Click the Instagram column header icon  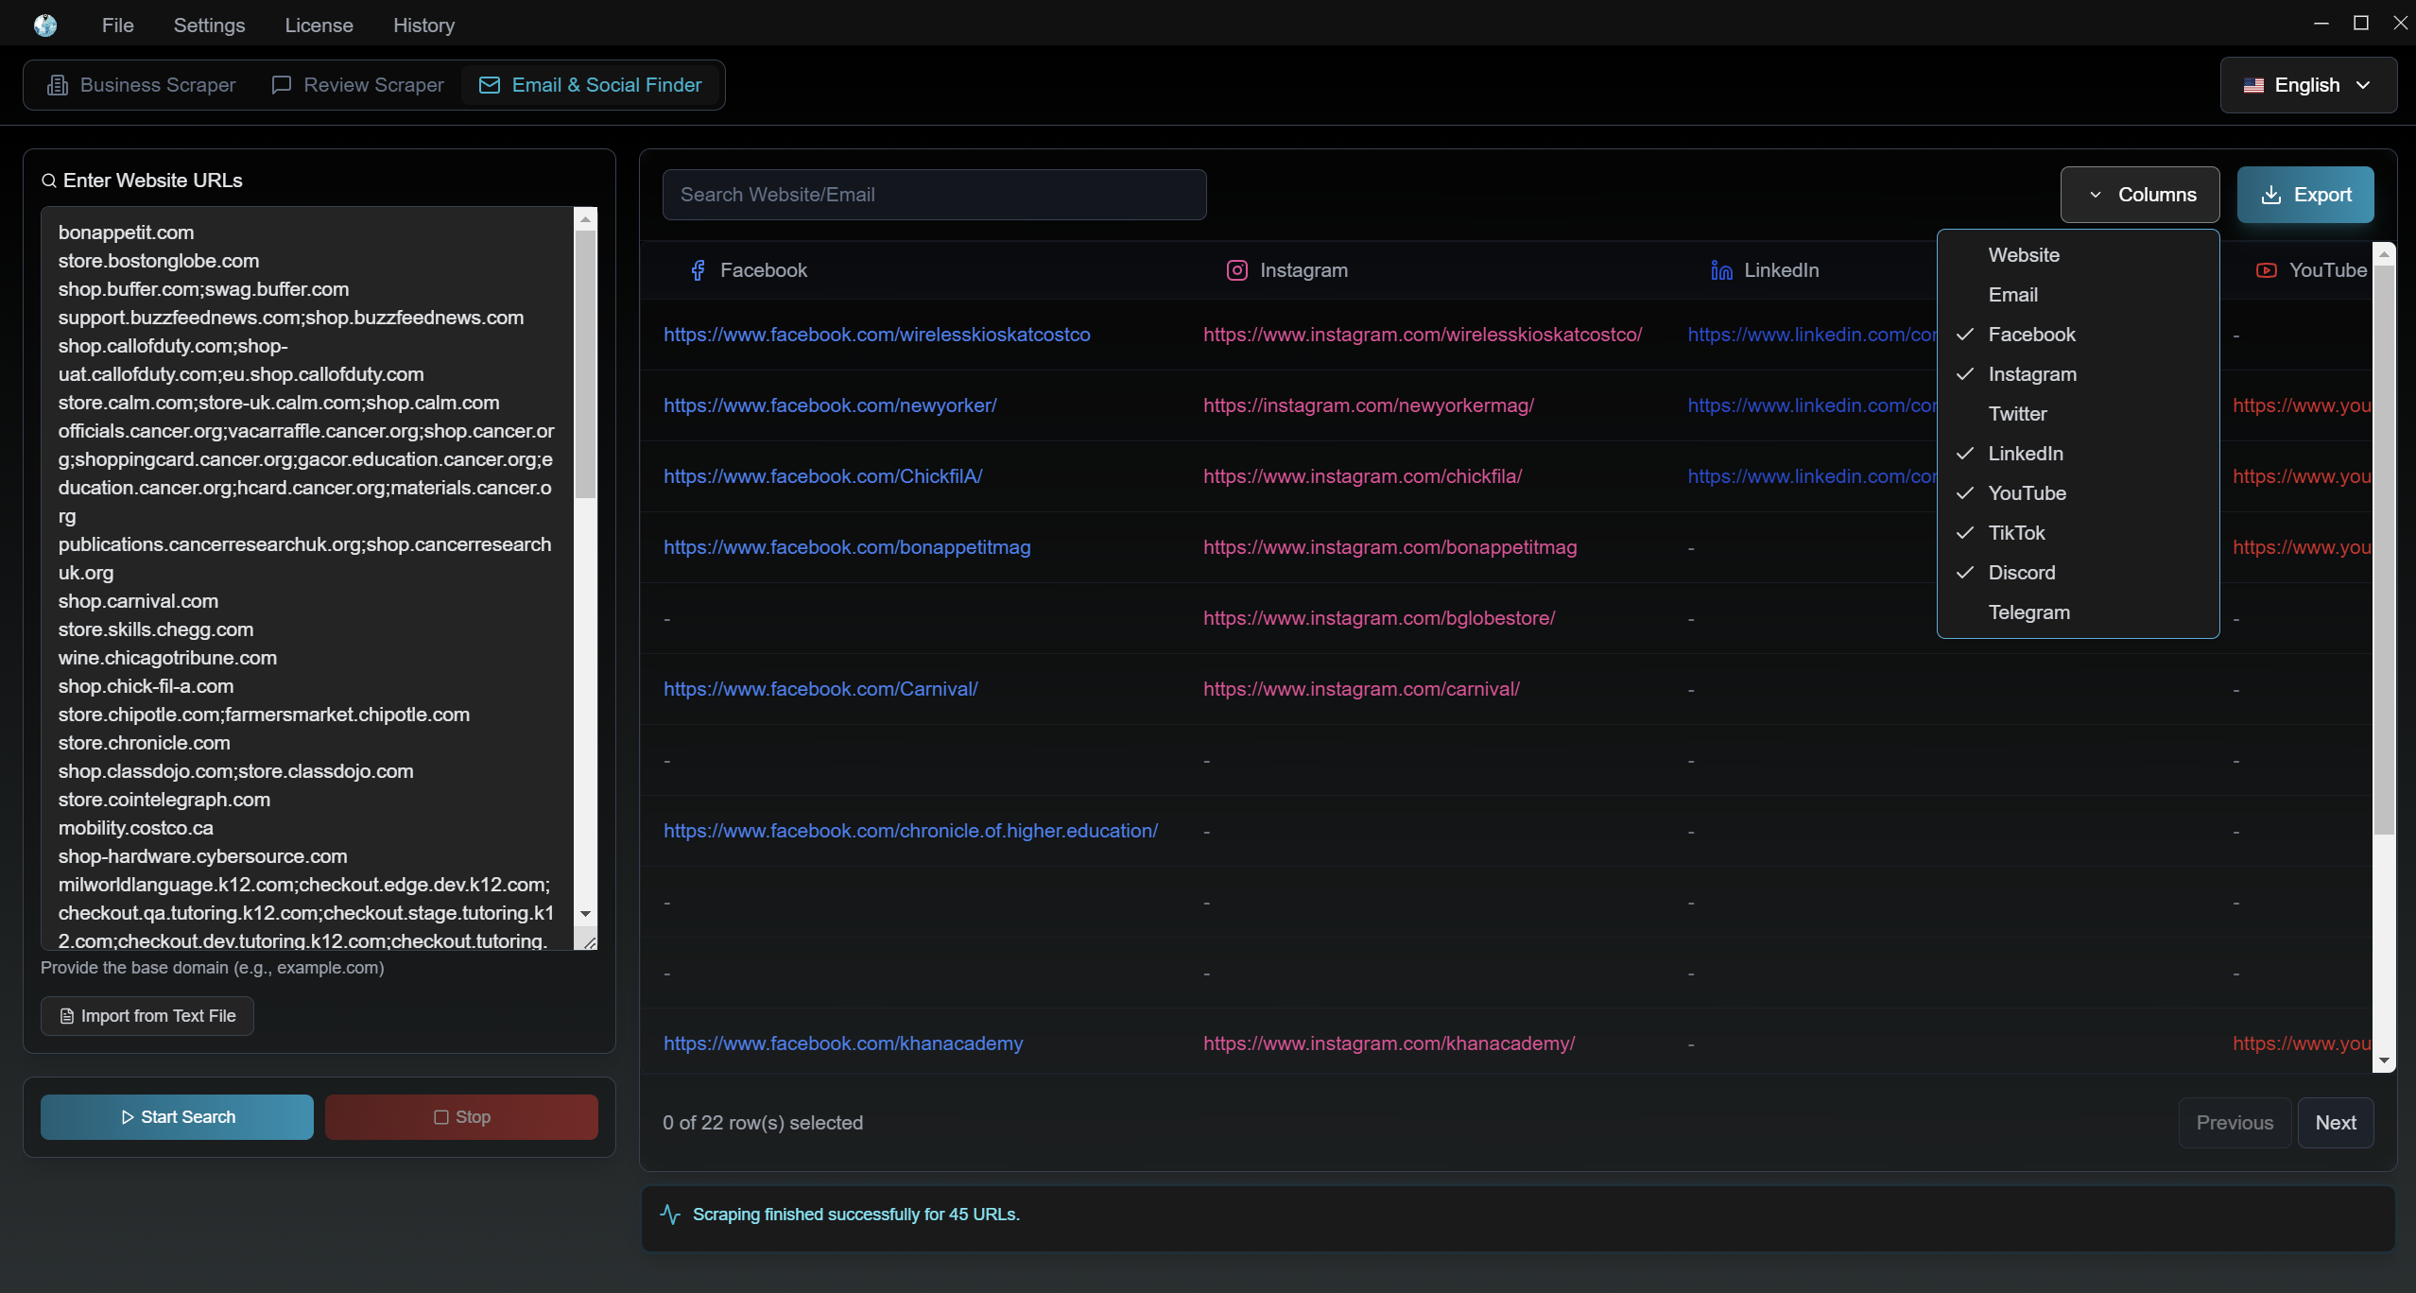pyautogui.click(x=1236, y=270)
